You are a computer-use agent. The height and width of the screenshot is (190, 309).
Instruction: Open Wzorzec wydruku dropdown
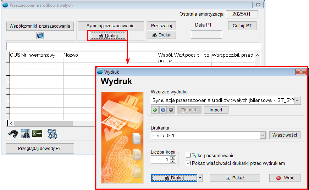[297, 100]
